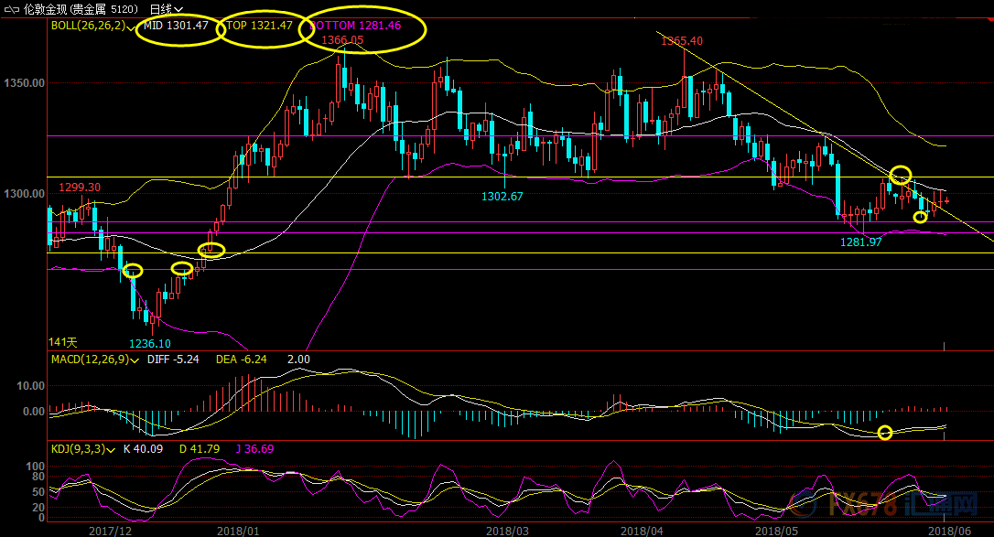
Task: Click the link icon beside 伦敦金现 title
Action: [x=9, y=8]
